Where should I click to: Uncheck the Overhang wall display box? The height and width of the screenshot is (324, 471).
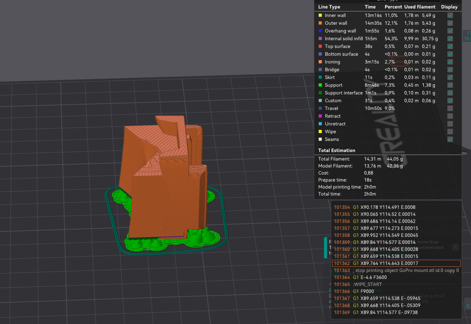pos(450,31)
